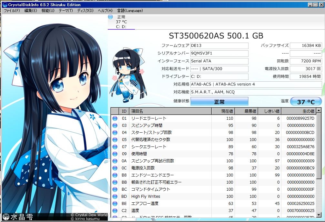Click status orb for 報告された訂正不可能エラー row
Image resolution: width=325 pixels, height=222 pixels.
(x=115, y=182)
